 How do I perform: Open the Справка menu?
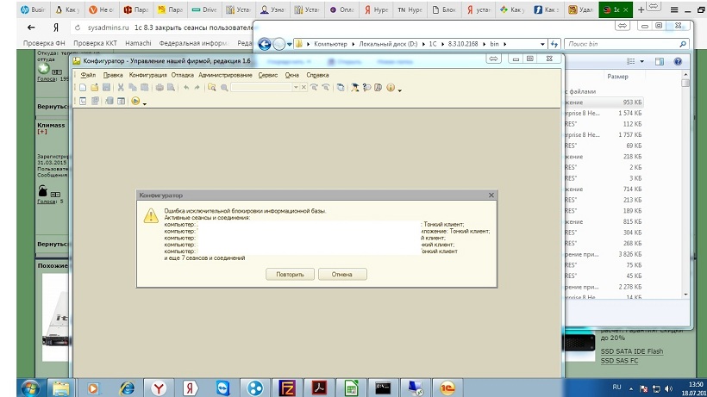[x=317, y=75]
